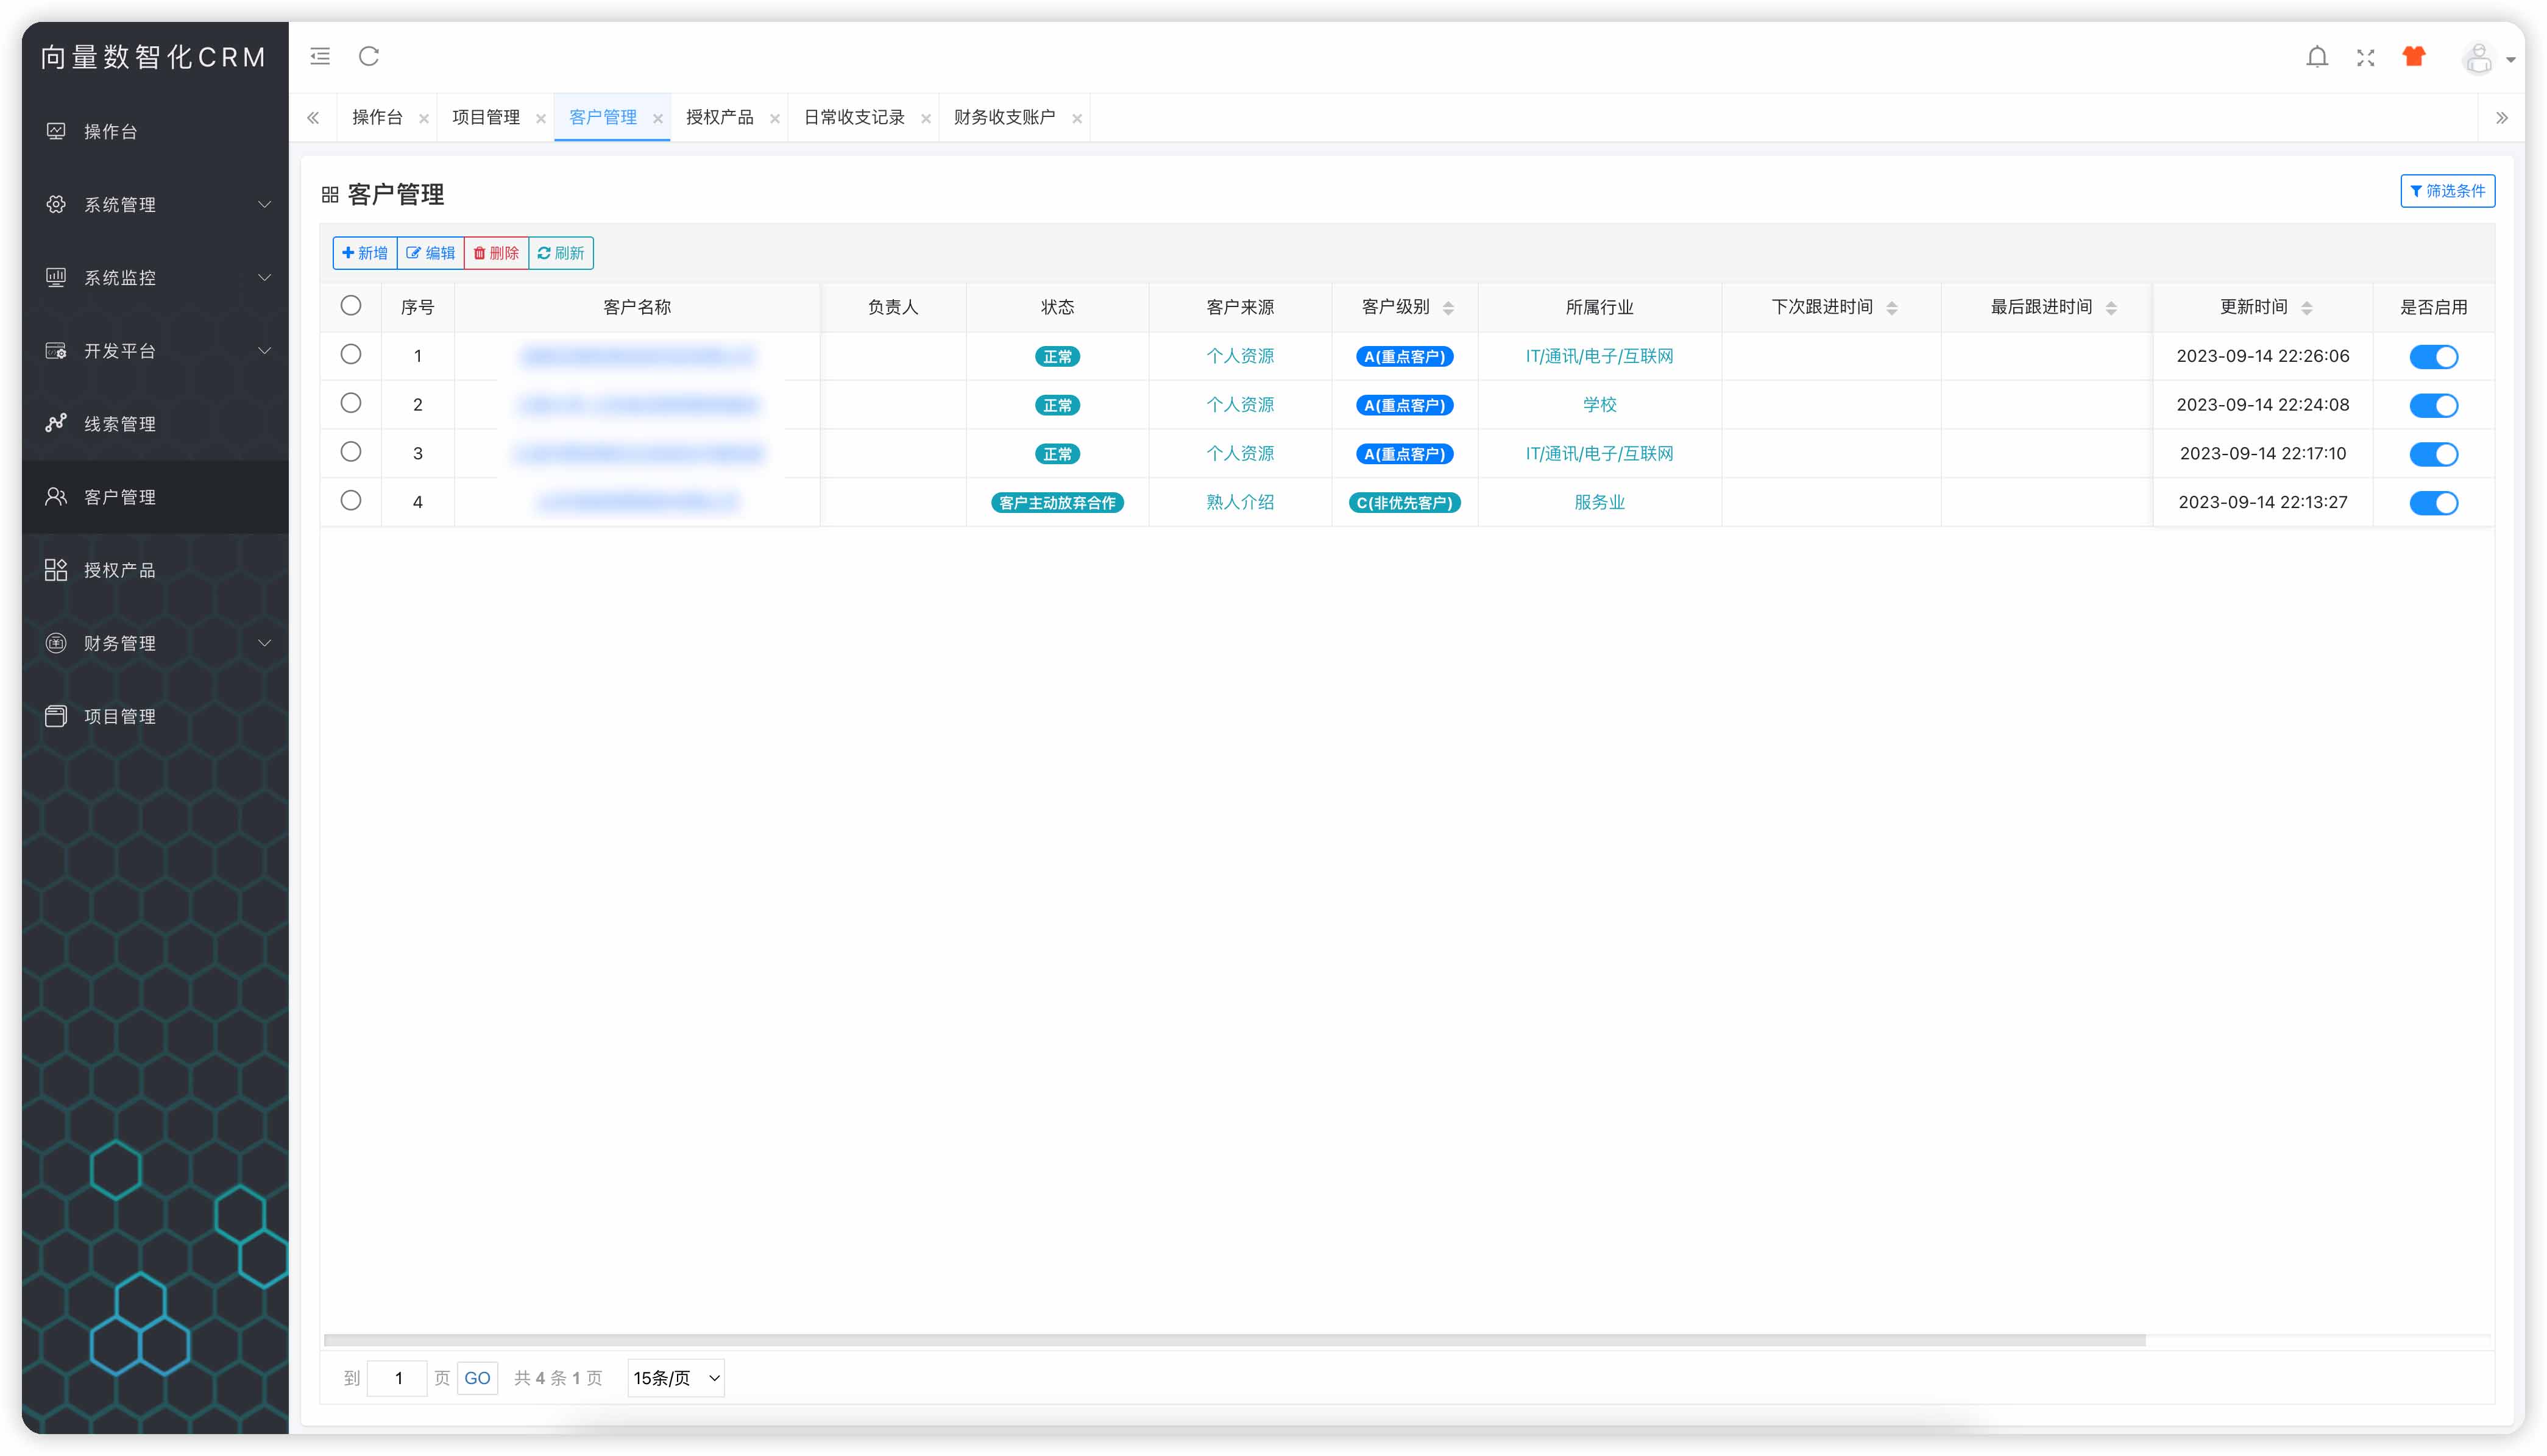Click the 客户管理 sidebar icon
This screenshot has width=2547, height=1456.
(x=56, y=496)
